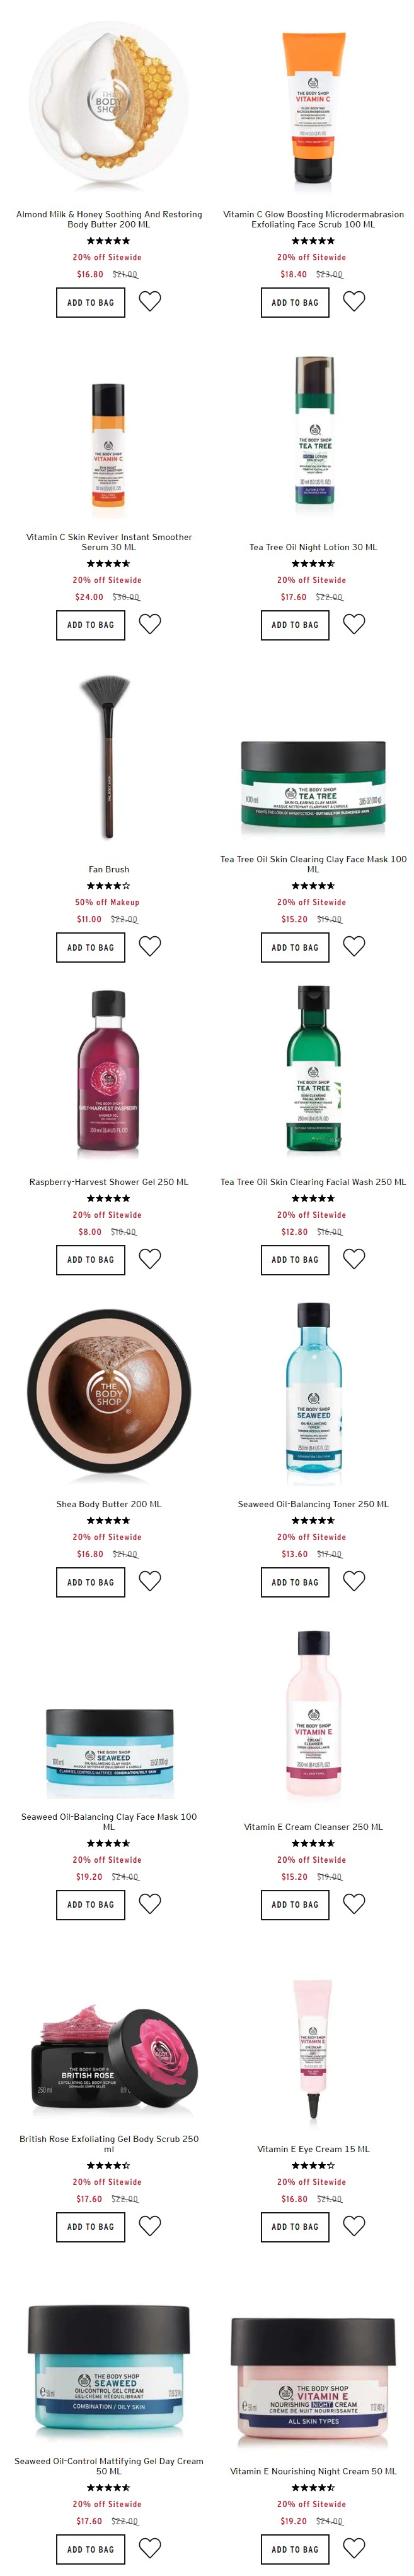Image resolution: width=414 pixels, height=2576 pixels.
Task: Add Vitamin C Skin Reviver Serum to bag
Action: coord(91,625)
